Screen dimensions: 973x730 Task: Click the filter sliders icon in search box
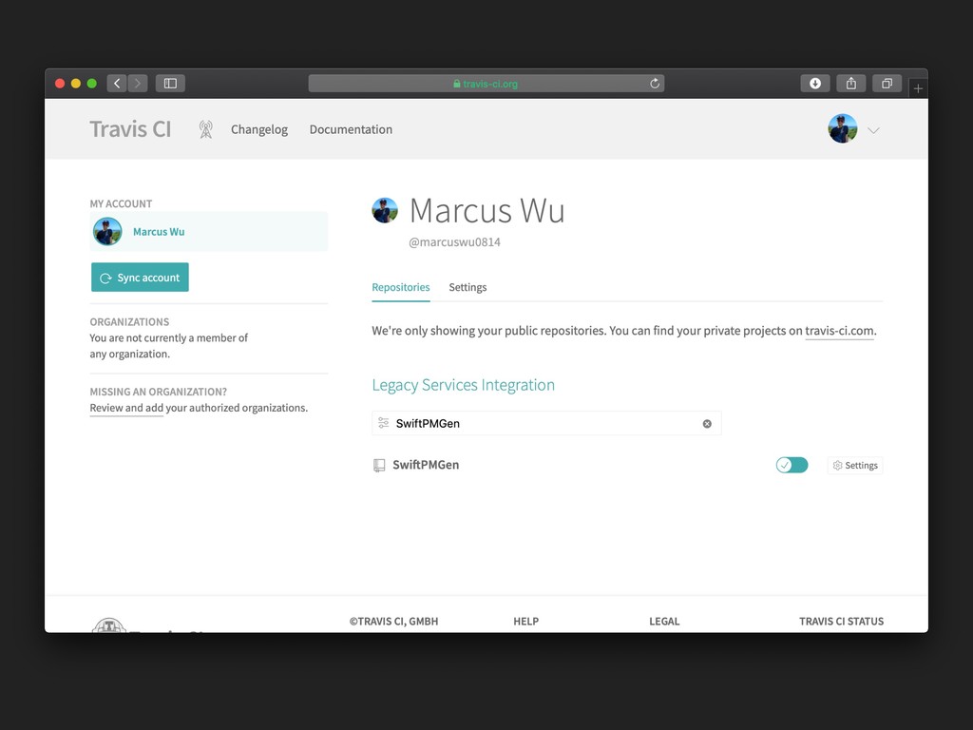384,423
